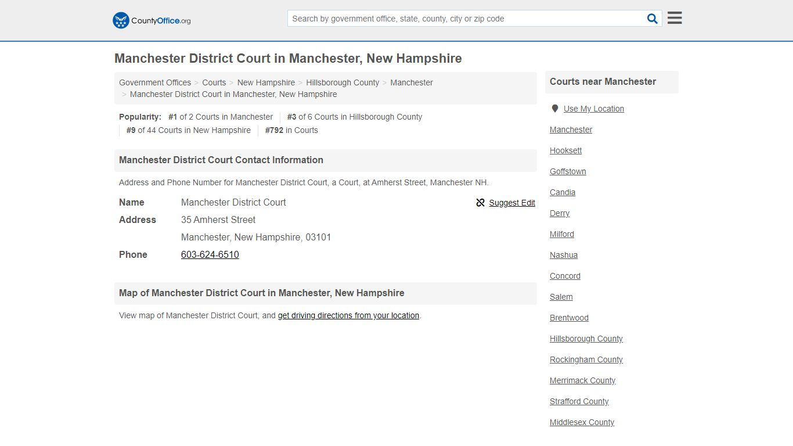The height and width of the screenshot is (446, 793).
Task: Open Concord courts link
Action: coord(565,276)
